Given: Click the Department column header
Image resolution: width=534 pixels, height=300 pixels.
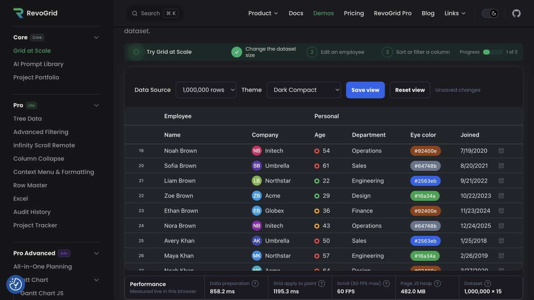Looking at the screenshot, I should 369,135.
